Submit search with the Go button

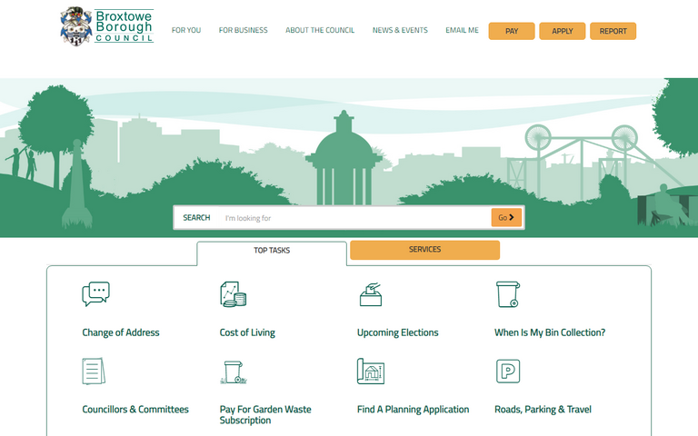[506, 218]
